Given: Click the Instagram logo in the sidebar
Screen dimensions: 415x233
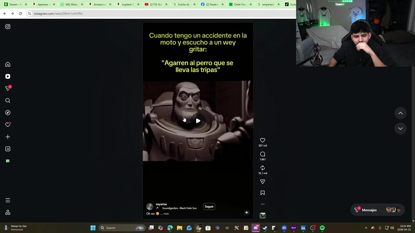Looking at the screenshot, I should click(8, 27).
